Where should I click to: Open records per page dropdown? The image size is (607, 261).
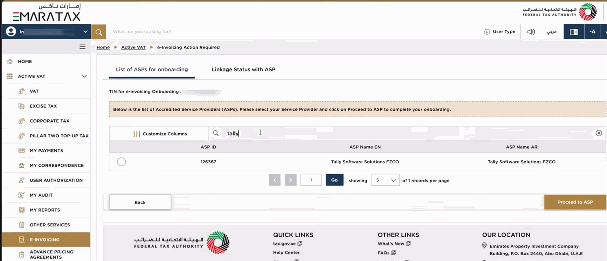(385, 180)
